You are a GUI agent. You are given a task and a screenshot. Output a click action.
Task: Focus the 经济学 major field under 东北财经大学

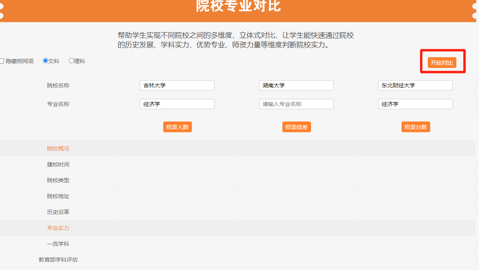point(415,104)
